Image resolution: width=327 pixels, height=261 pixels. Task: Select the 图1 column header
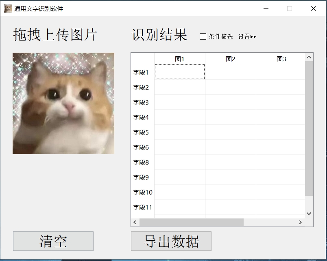point(179,58)
